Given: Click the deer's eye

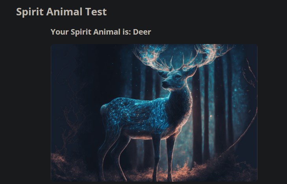Looking at the screenshot, I should coord(177,76).
